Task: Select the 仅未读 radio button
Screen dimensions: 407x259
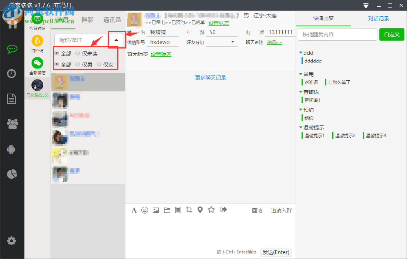Action: pyautogui.click(x=78, y=53)
